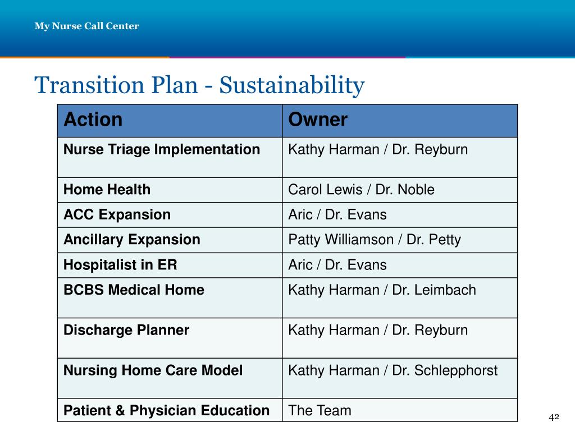Screen dimensions: 575x431
Task: Click the My Nurse Call Center header text
Action: tap(86, 26)
